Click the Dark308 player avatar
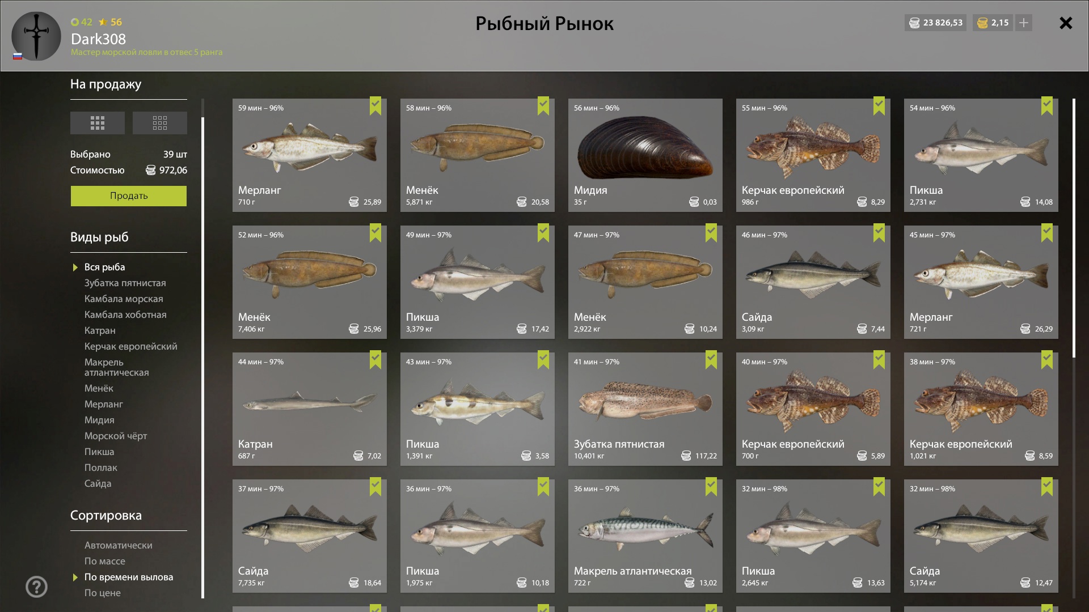This screenshot has width=1089, height=612. pos(36,36)
